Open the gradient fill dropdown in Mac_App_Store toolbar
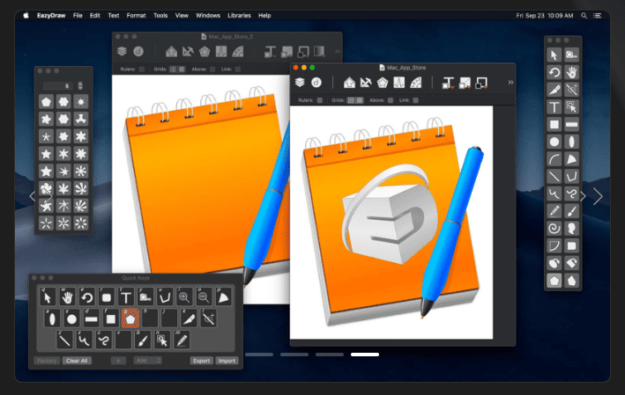The height and width of the screenshot is (395, 625). pos(465,83)
